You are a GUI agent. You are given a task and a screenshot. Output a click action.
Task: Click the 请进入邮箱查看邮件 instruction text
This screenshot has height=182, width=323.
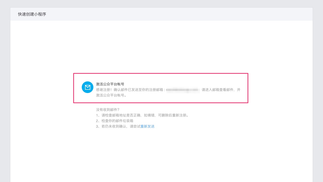(218, 90)
